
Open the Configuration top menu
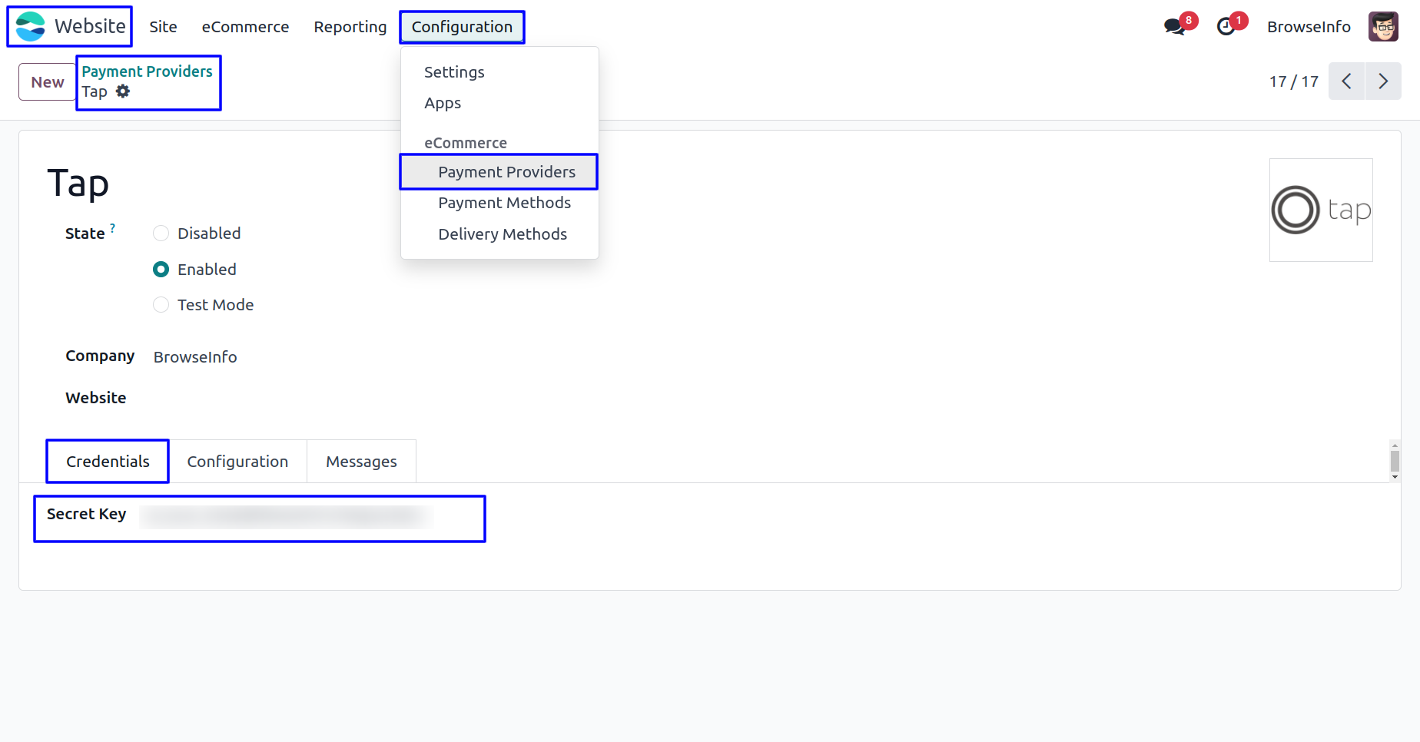coord(462,27)
